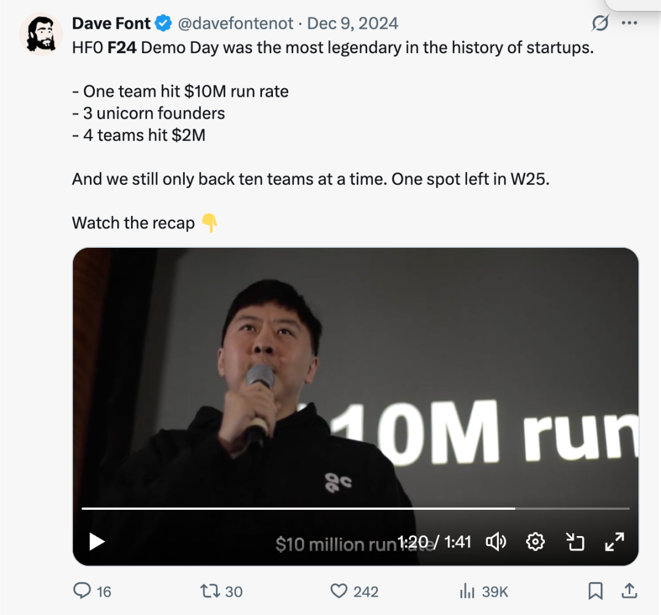Mute the video with the speaker icon
661x615 pixels.
[496, 542]
